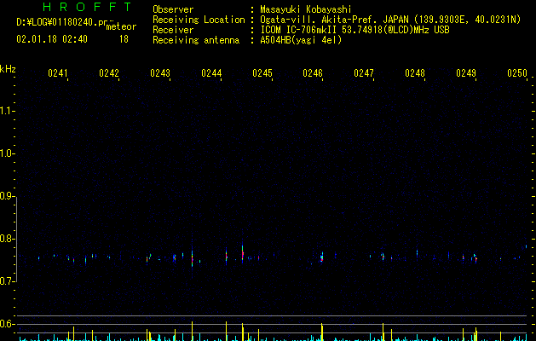The width and height of the screenshot is (536, 341).
Task: Click the Receiver label
Action: [173, 30]
